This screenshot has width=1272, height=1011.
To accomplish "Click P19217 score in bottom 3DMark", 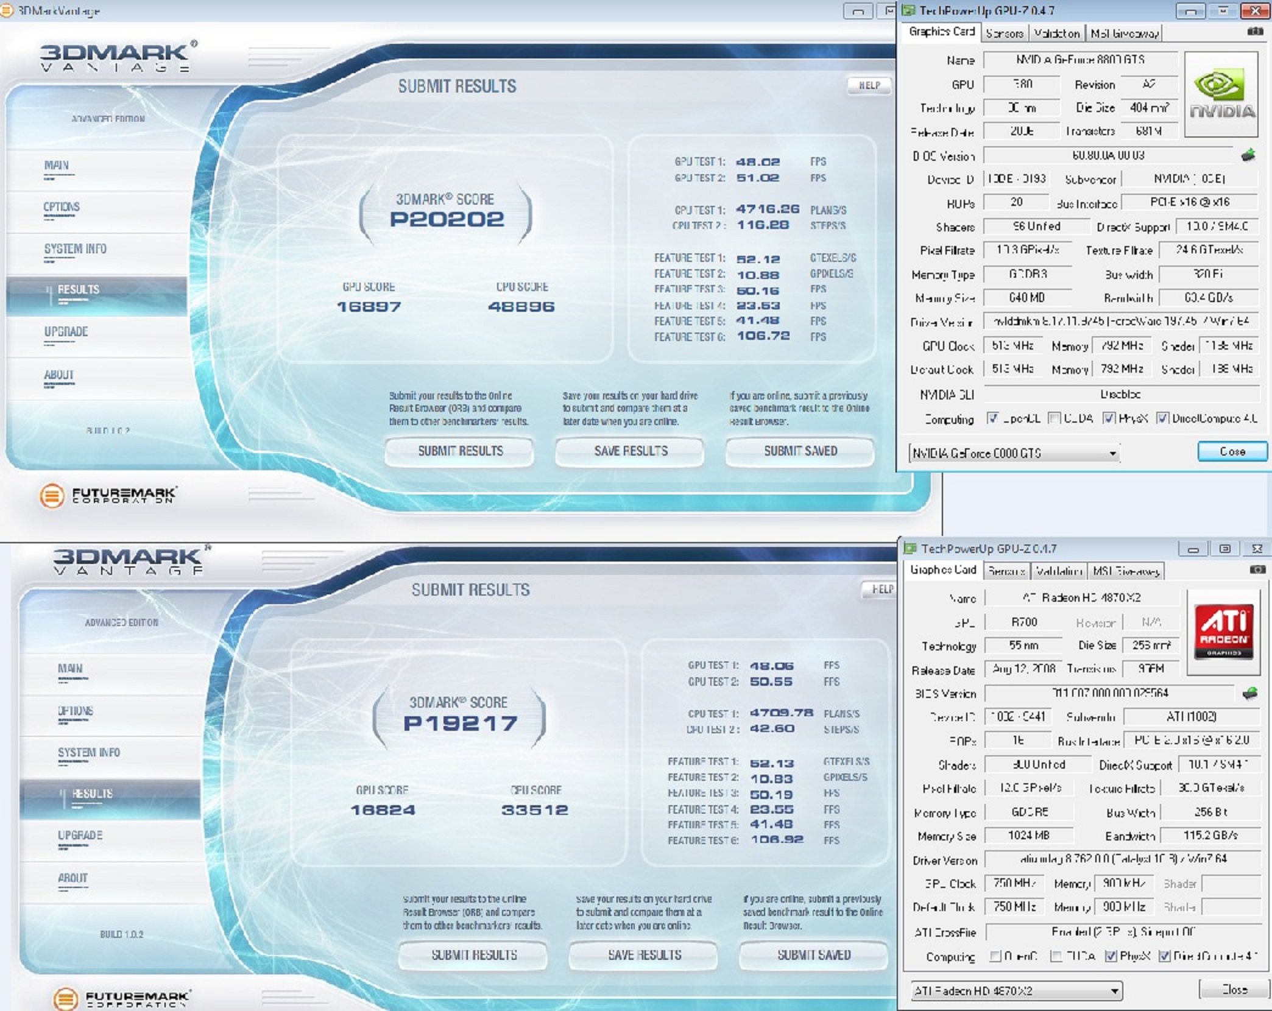I will (x=460, y=723).
